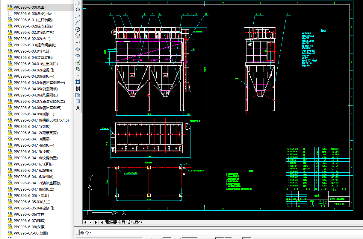Select the 模型 model tab
Image resolution: width=363 pixels, height=239 pixels.
(111, 222)
